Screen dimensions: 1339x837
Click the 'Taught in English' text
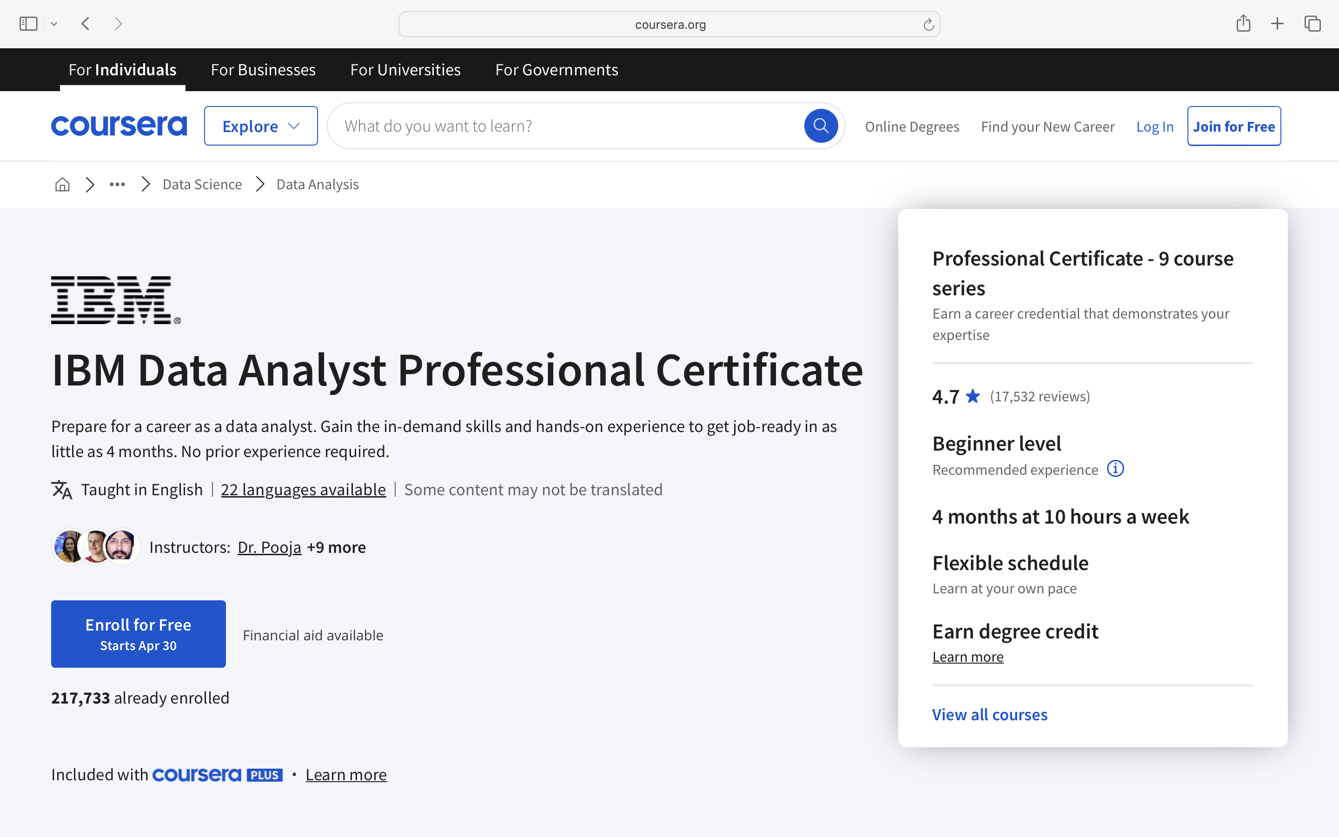(142, 489)
